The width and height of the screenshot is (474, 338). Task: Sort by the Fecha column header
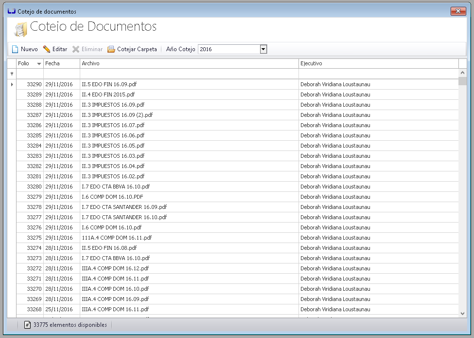pos(62,63)
